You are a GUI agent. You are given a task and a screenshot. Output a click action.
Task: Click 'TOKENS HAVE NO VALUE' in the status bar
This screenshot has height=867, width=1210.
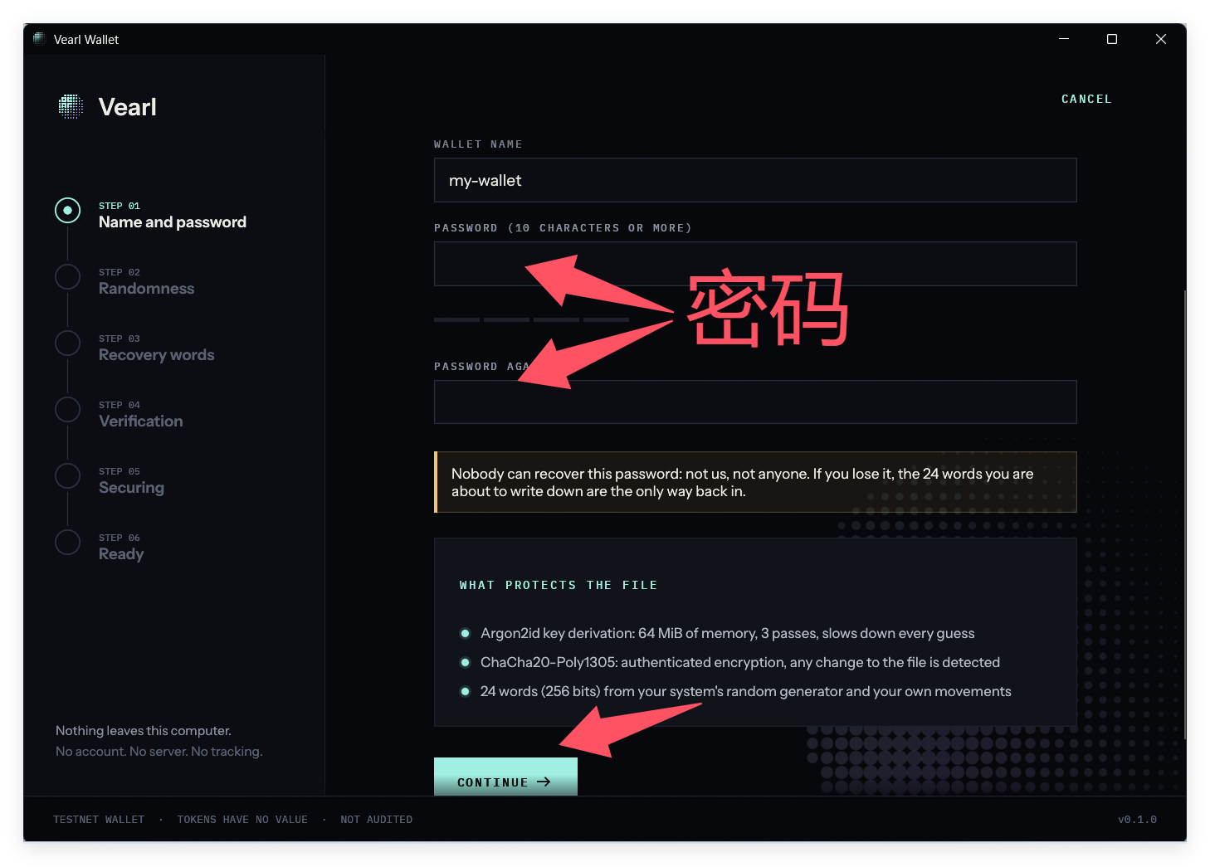coord(242,820)
